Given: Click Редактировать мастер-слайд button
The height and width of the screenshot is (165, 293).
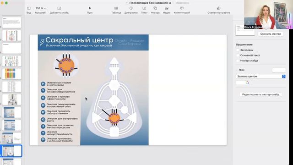Looking at the screenshot, I should [x=260, y=94].
